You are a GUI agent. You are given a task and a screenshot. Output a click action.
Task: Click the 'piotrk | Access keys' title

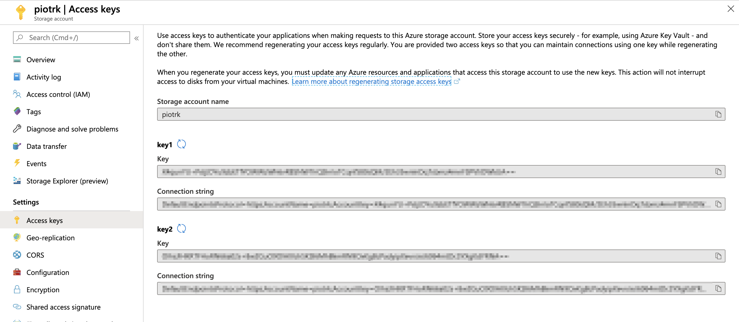77,9
